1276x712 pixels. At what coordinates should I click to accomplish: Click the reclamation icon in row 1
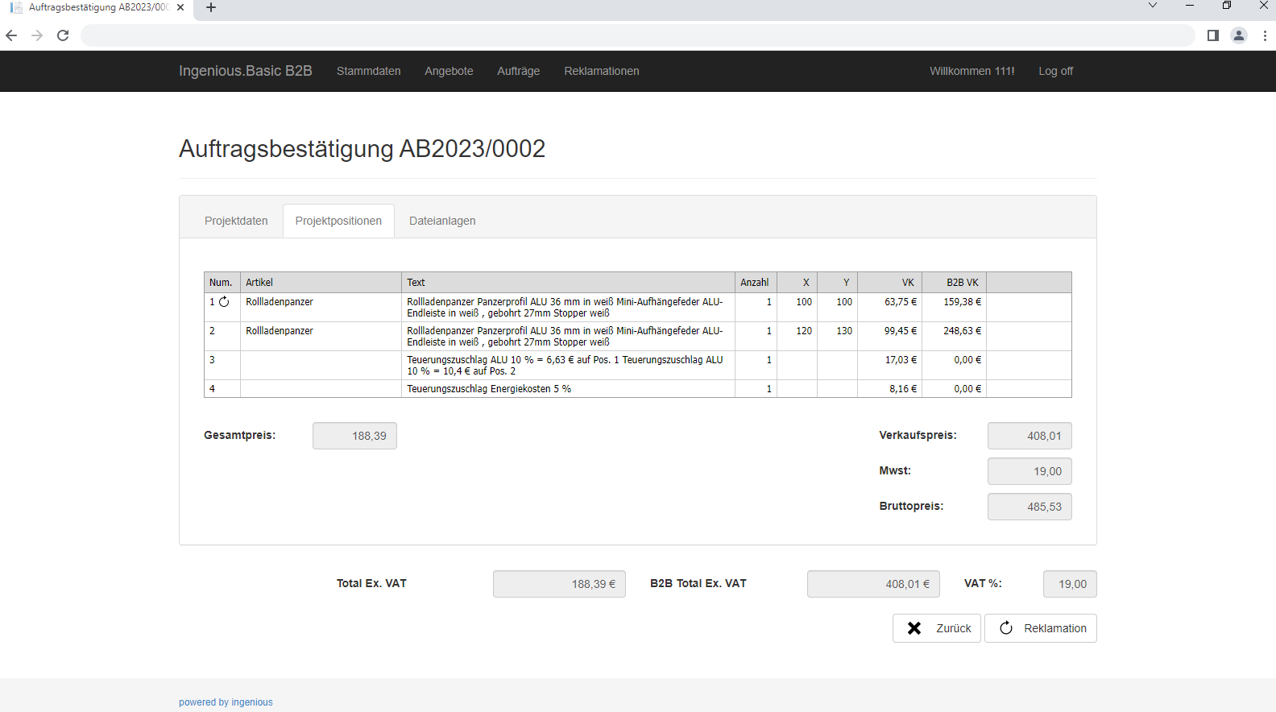pos(224,302)
